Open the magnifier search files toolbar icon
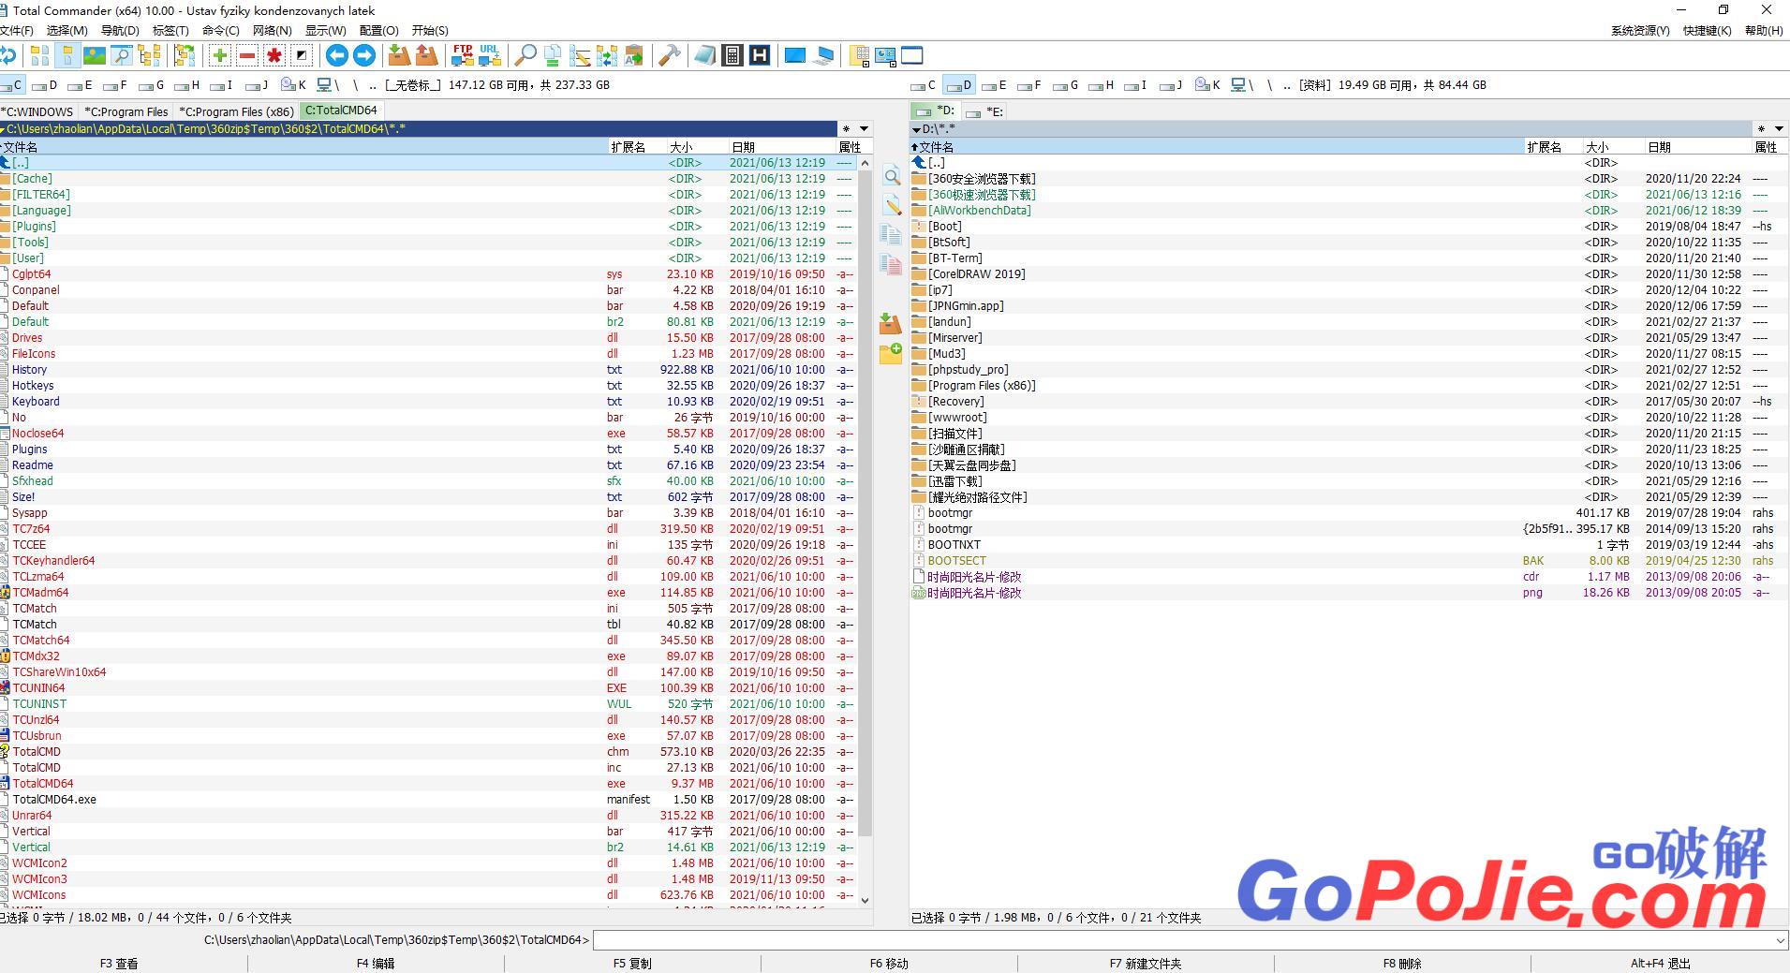The image size is (1790, 973). coord(525,56)
